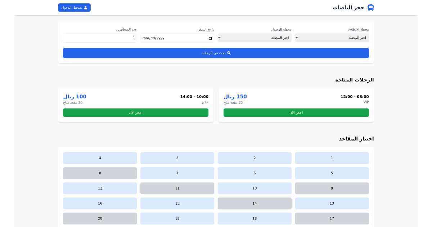The height and width of the screenshot is (227, 432).
Task: Select seat 7 in the seat map
Action: 177,173
